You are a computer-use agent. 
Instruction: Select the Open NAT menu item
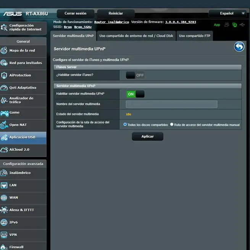click(x=23, y=125)
